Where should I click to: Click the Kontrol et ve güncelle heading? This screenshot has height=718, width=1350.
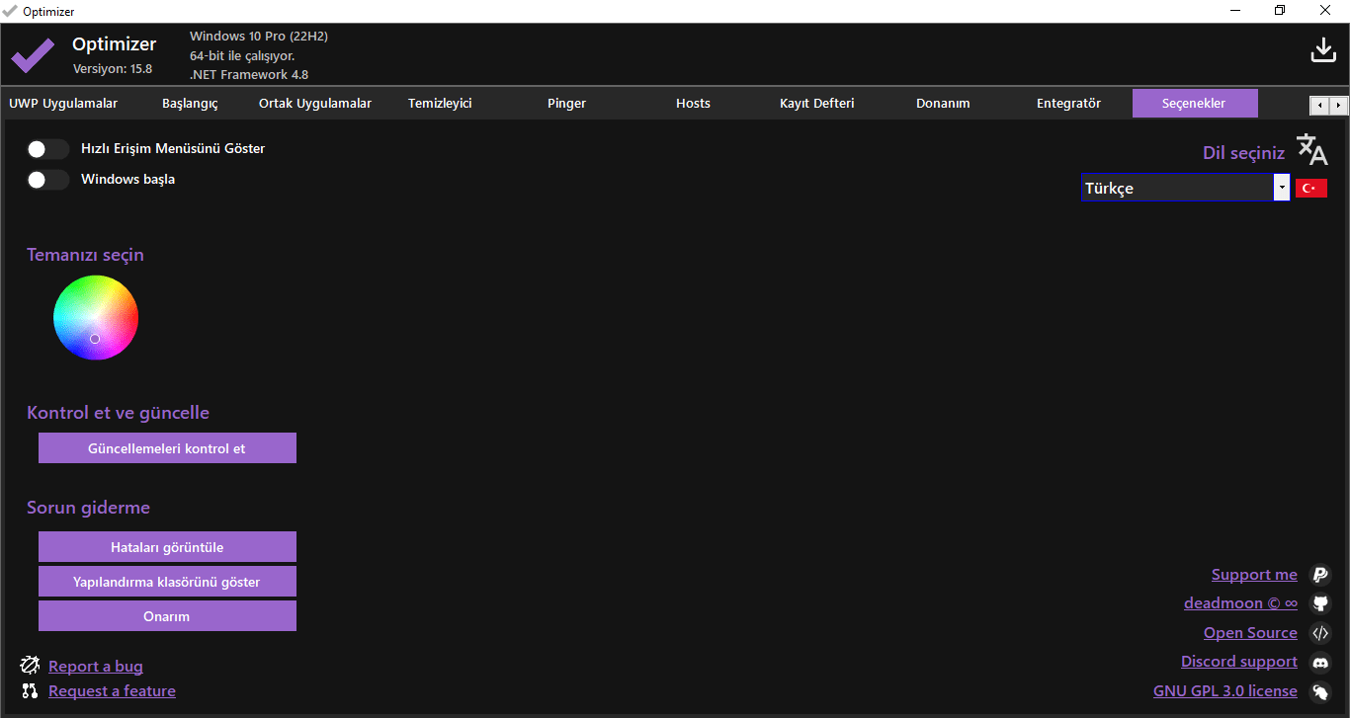click(118, 413)
